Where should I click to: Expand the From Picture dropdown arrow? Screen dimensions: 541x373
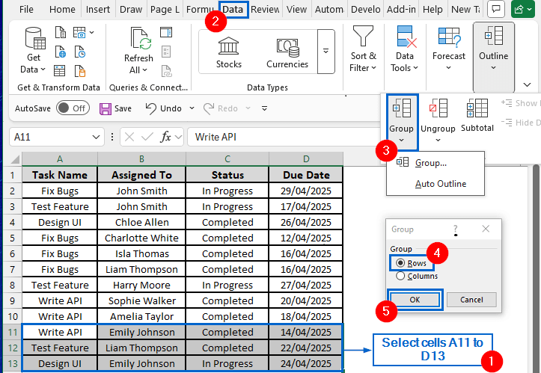tap(91, 32)
